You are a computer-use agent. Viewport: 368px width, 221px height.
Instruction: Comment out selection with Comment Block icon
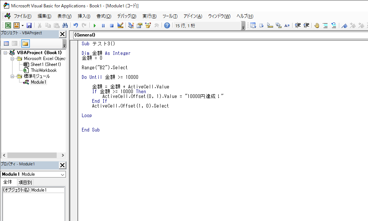click(325, 25)
